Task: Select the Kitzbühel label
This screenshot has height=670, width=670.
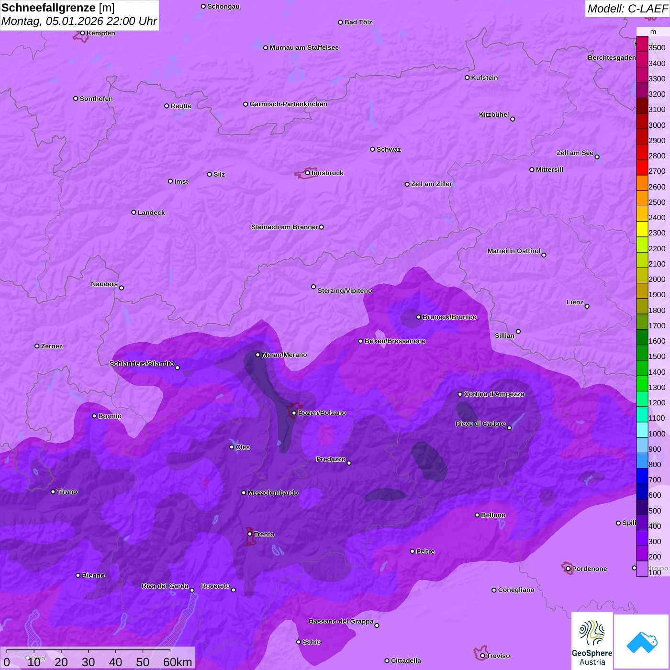Action: 494,114
